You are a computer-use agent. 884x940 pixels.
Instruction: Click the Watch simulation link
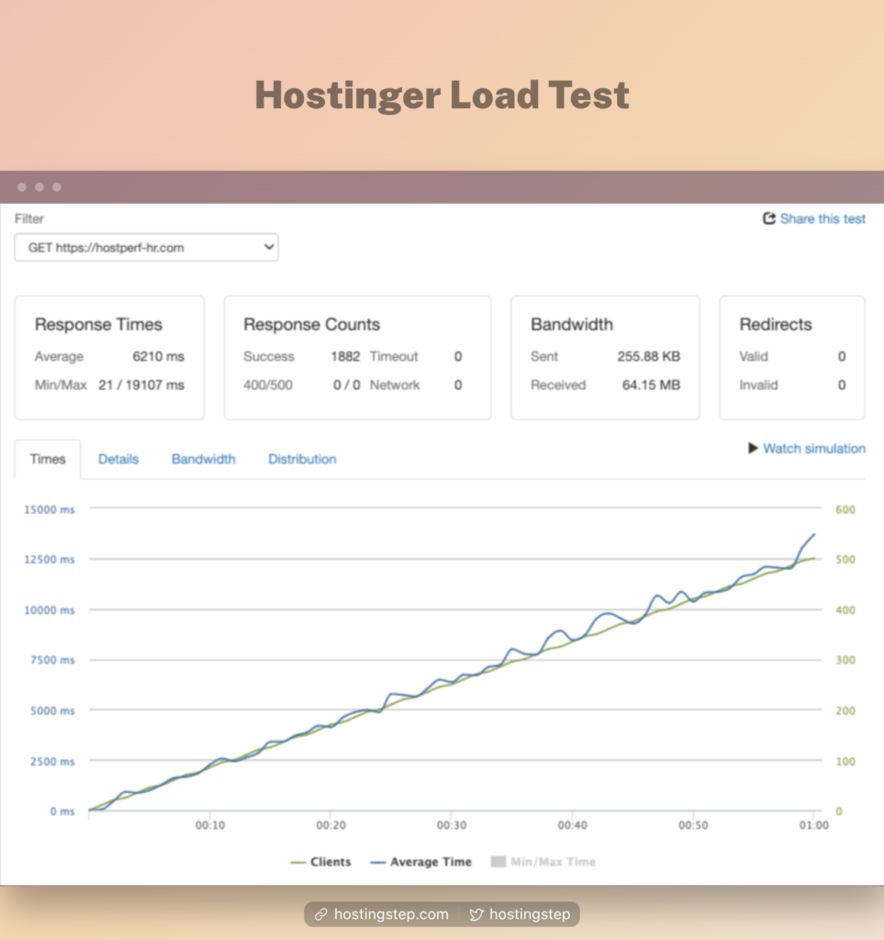814,448
